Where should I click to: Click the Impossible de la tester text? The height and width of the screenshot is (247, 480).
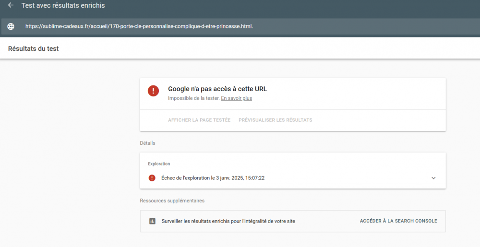pos(193,98)
